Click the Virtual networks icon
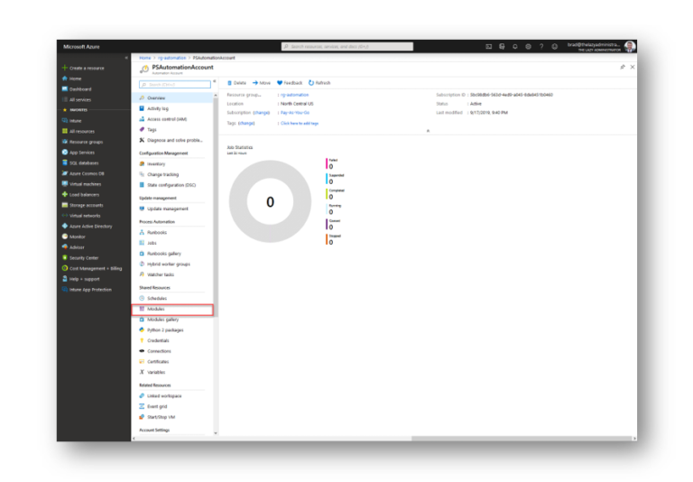This screenshot has height=482, width=693. click(65, 216)
